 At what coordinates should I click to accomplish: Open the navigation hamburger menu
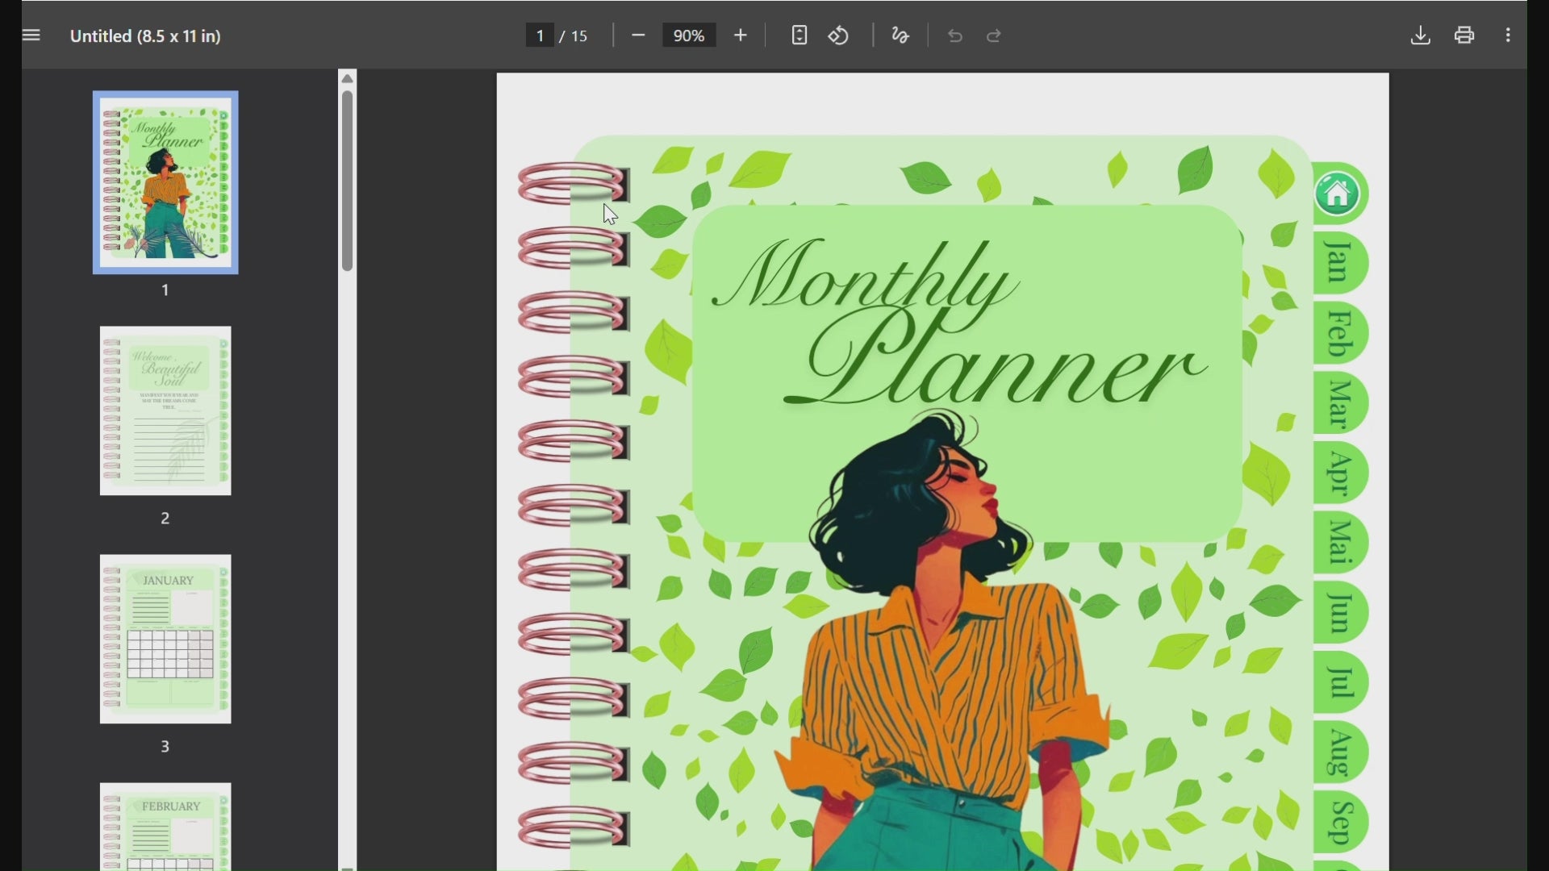pos(31,35)
